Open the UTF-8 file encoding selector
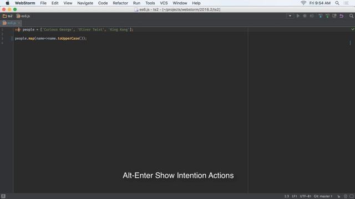 pos(306,196)
